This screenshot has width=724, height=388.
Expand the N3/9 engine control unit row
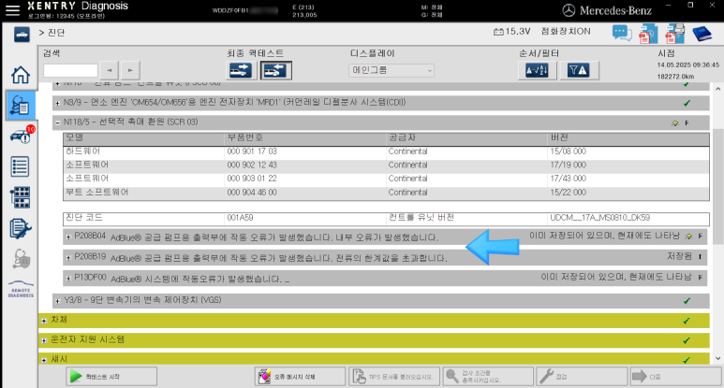coord(57,103)
